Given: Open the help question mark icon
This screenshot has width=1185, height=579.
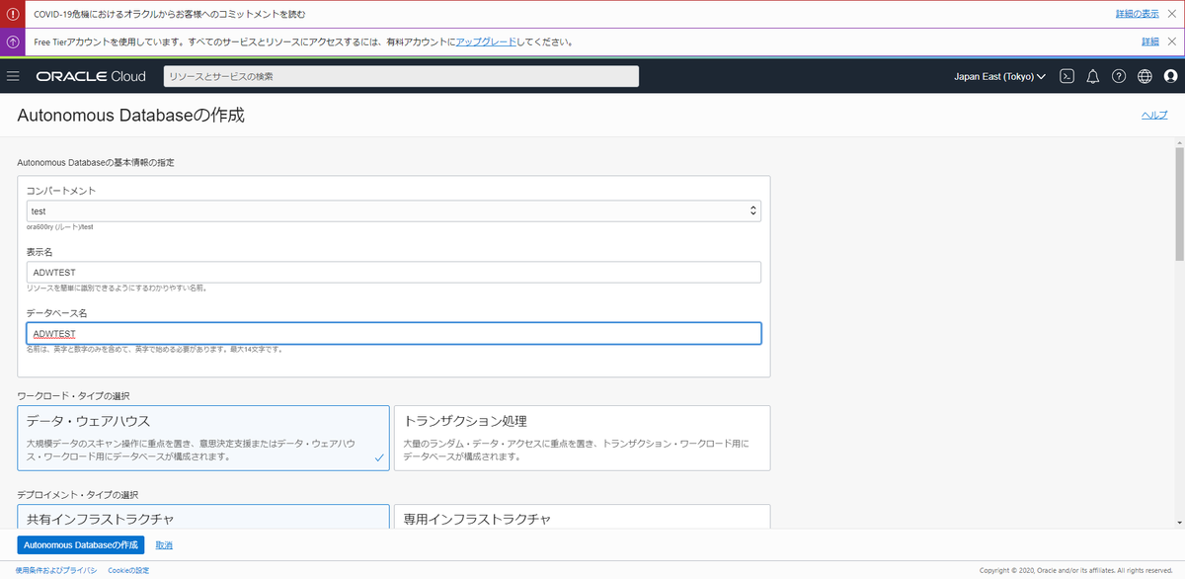Looking at the screenshot, I should [x=1119, y=76].
